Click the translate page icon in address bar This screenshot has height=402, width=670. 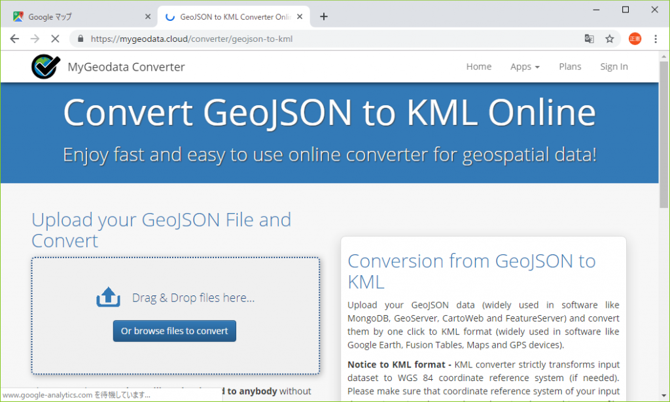[589, 39]
